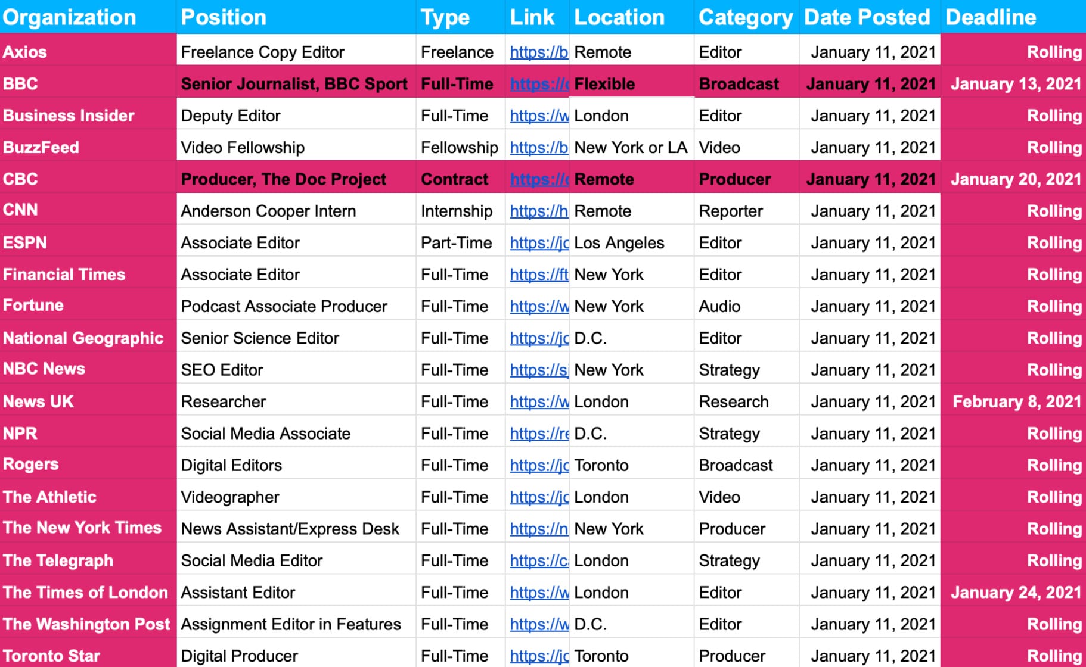Screen dimensions: 1086x667
Task: Select the 'New York or LA' location cell
Action: [x=631, y=148]
